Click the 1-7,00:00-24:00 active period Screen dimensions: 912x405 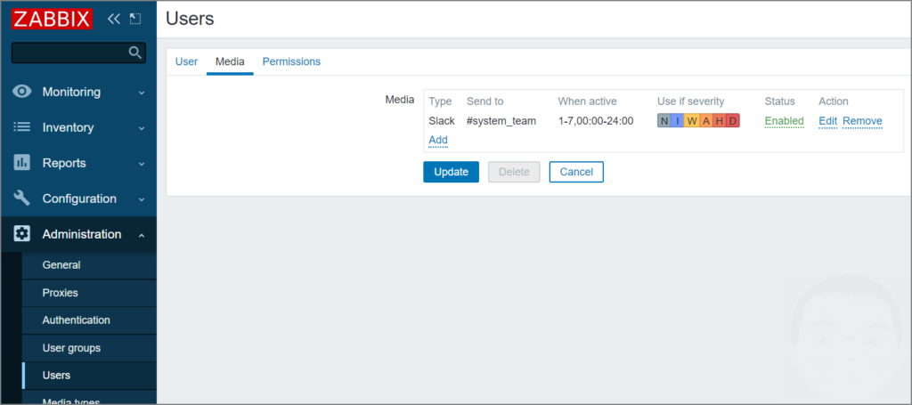596,121
